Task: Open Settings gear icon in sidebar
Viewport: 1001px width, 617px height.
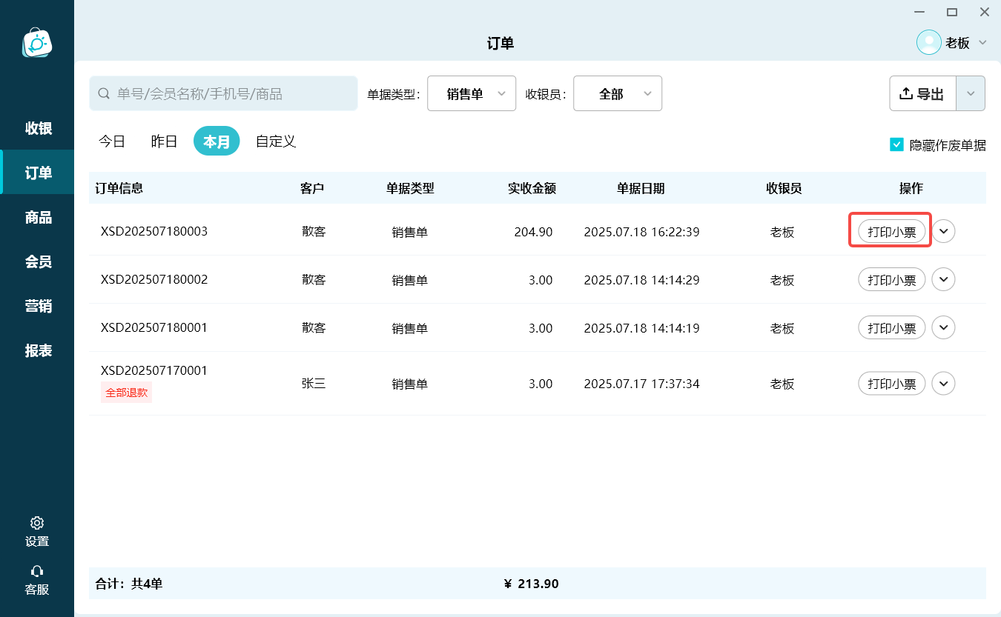Action: point(37,523)
